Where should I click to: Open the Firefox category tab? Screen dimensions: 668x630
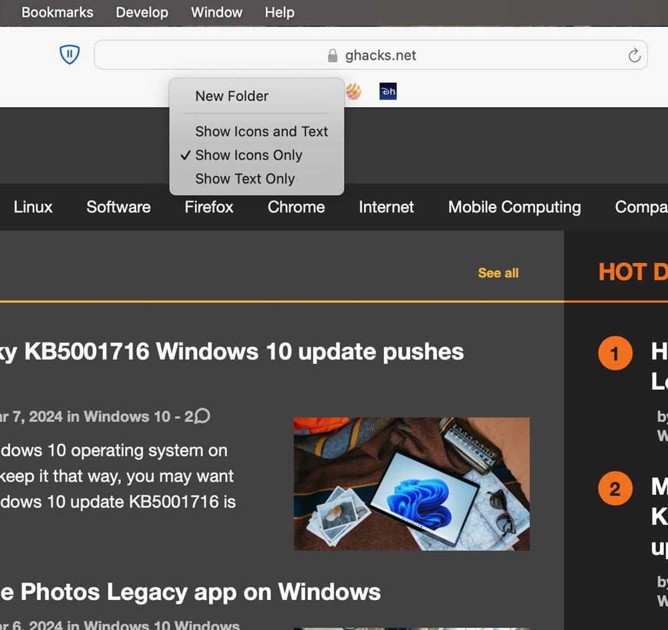tap(209, 207)
